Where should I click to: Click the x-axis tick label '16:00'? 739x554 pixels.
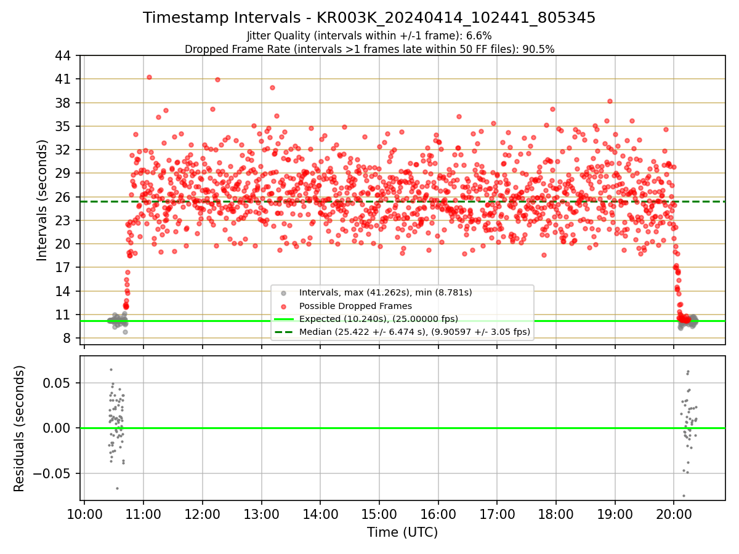click(438, 515)
